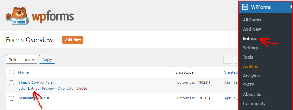The width and height of the screenshot is (293, 110).
Task: Click the WPForms bear mascot logo
Action: coord(16,17)
